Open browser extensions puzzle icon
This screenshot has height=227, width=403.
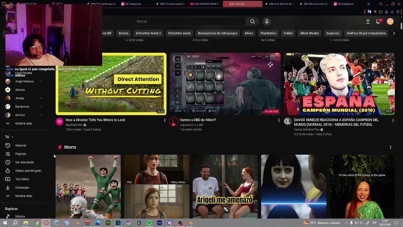point(381,12)
